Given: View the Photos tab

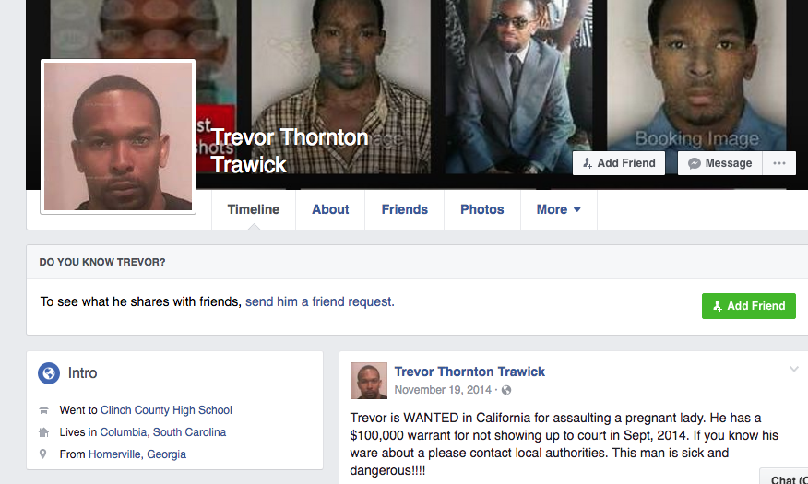Looking at the screenshot, I should click(x=482, y=209).
